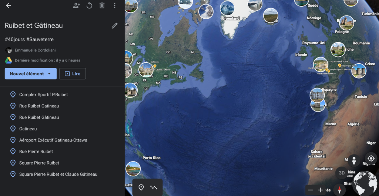
Task: Expand the Nouvel élément dropdown arrow
Action: tap(49, 74)
